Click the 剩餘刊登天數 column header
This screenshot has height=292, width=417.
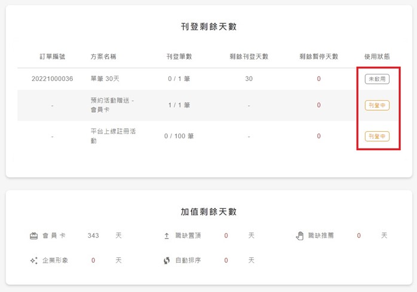[x=249, y=57]
